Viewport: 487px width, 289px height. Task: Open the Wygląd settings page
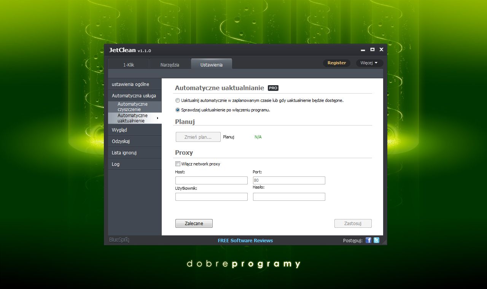[x=135, y=130]
